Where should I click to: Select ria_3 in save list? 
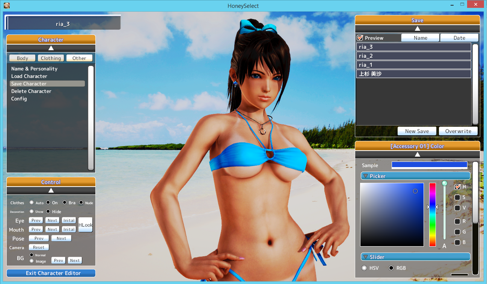click(414, 47)
